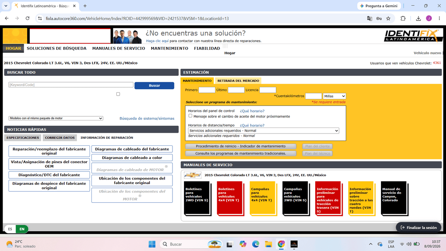Bookmark this page with the star icon
The width and height of the screenshot is (446, 251).
point(388,18)
